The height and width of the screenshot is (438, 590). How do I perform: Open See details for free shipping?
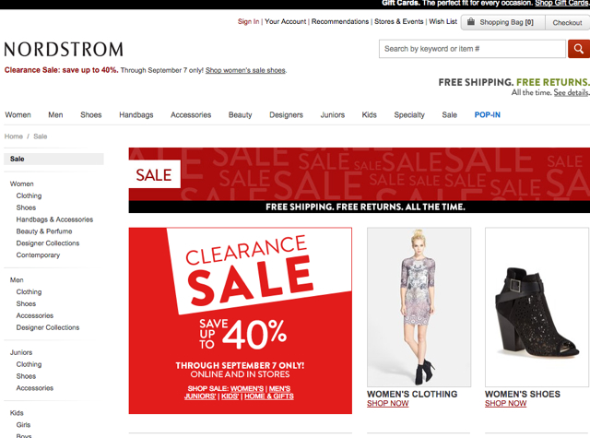(x=571, y=92)
